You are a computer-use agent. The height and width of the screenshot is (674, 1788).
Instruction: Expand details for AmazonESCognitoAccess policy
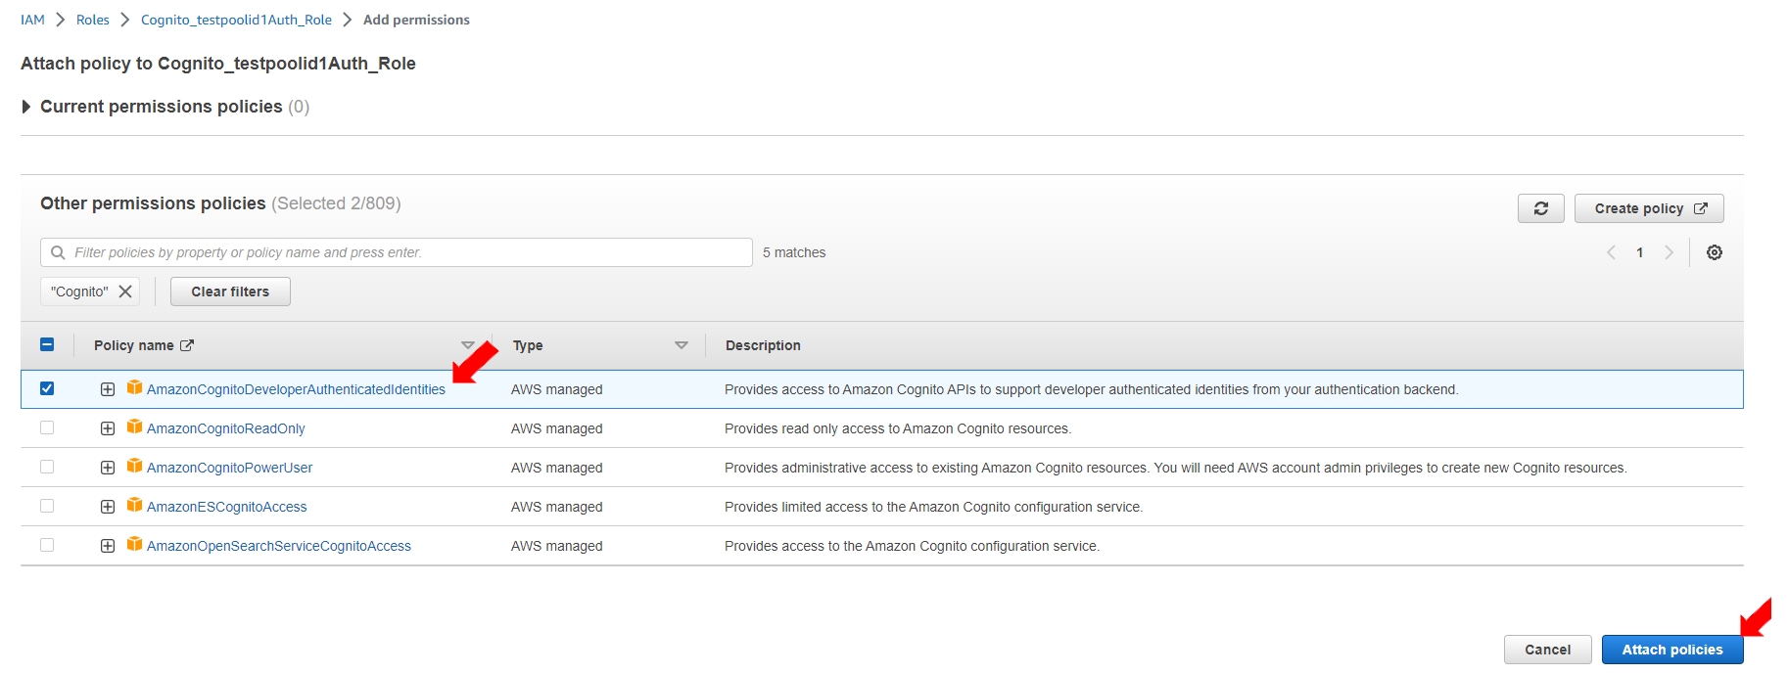108,507
